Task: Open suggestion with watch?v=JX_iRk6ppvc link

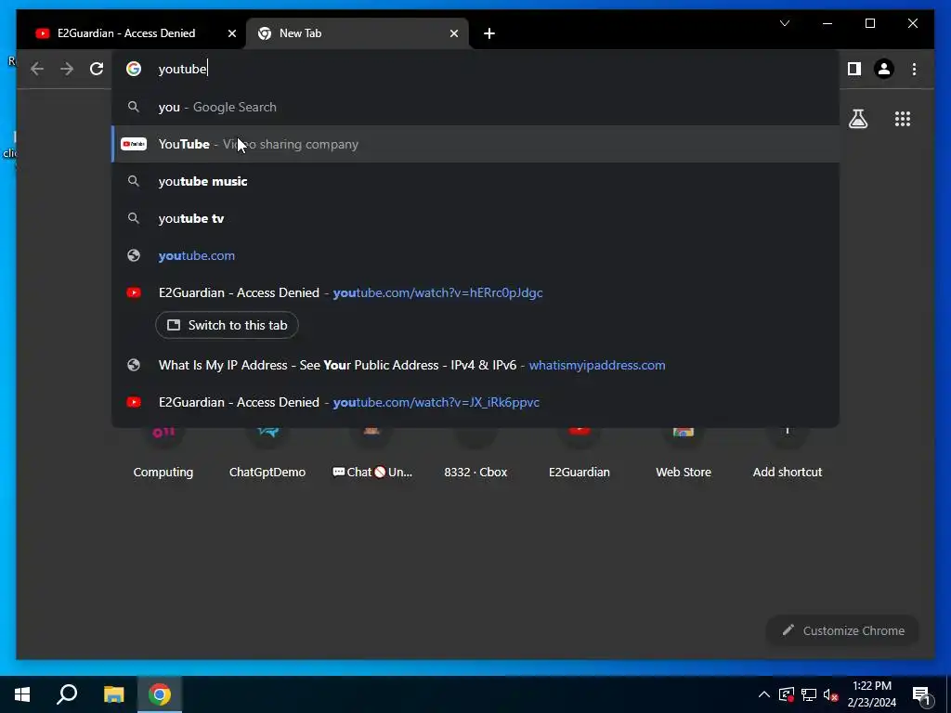Action: tap(476, 402)
